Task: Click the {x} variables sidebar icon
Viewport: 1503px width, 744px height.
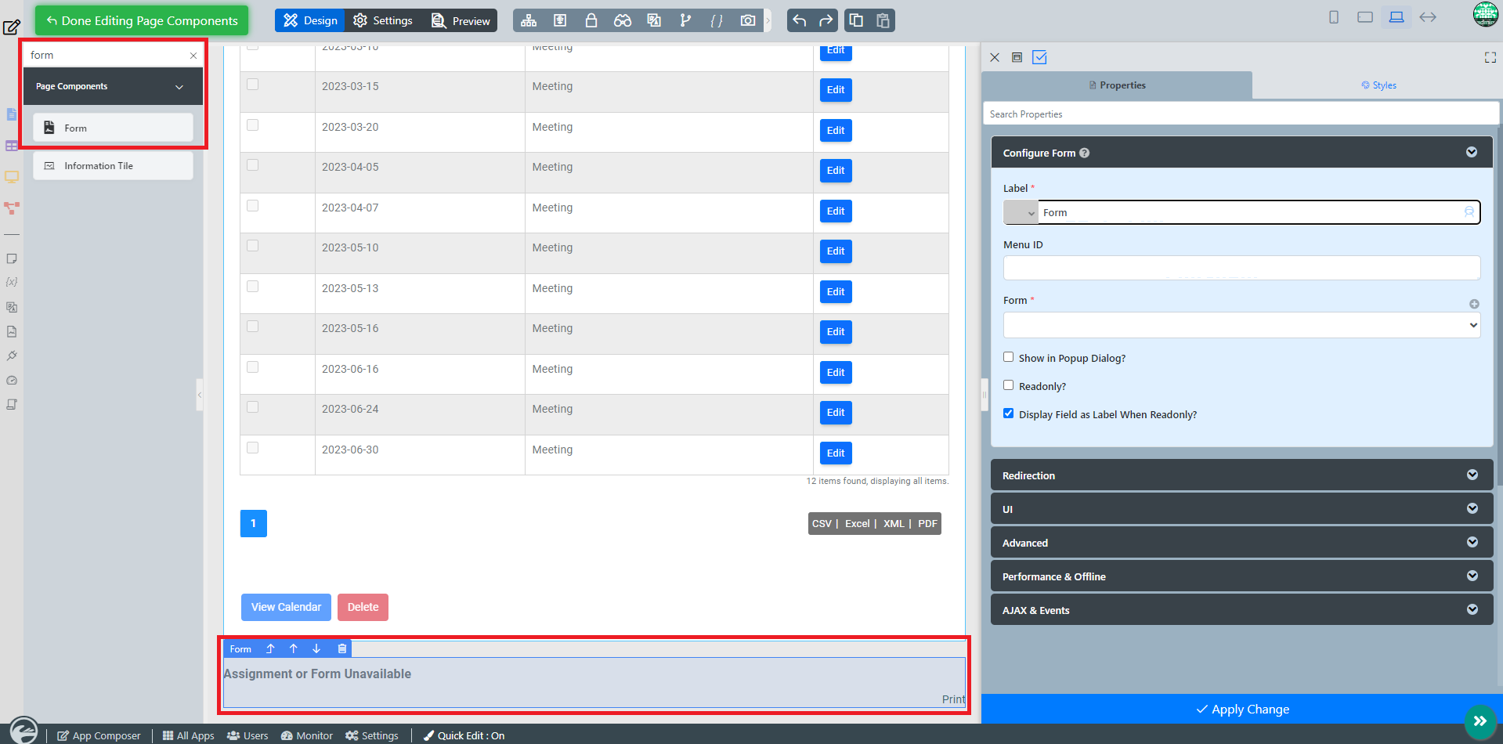Action: click(x=11, y=282)
